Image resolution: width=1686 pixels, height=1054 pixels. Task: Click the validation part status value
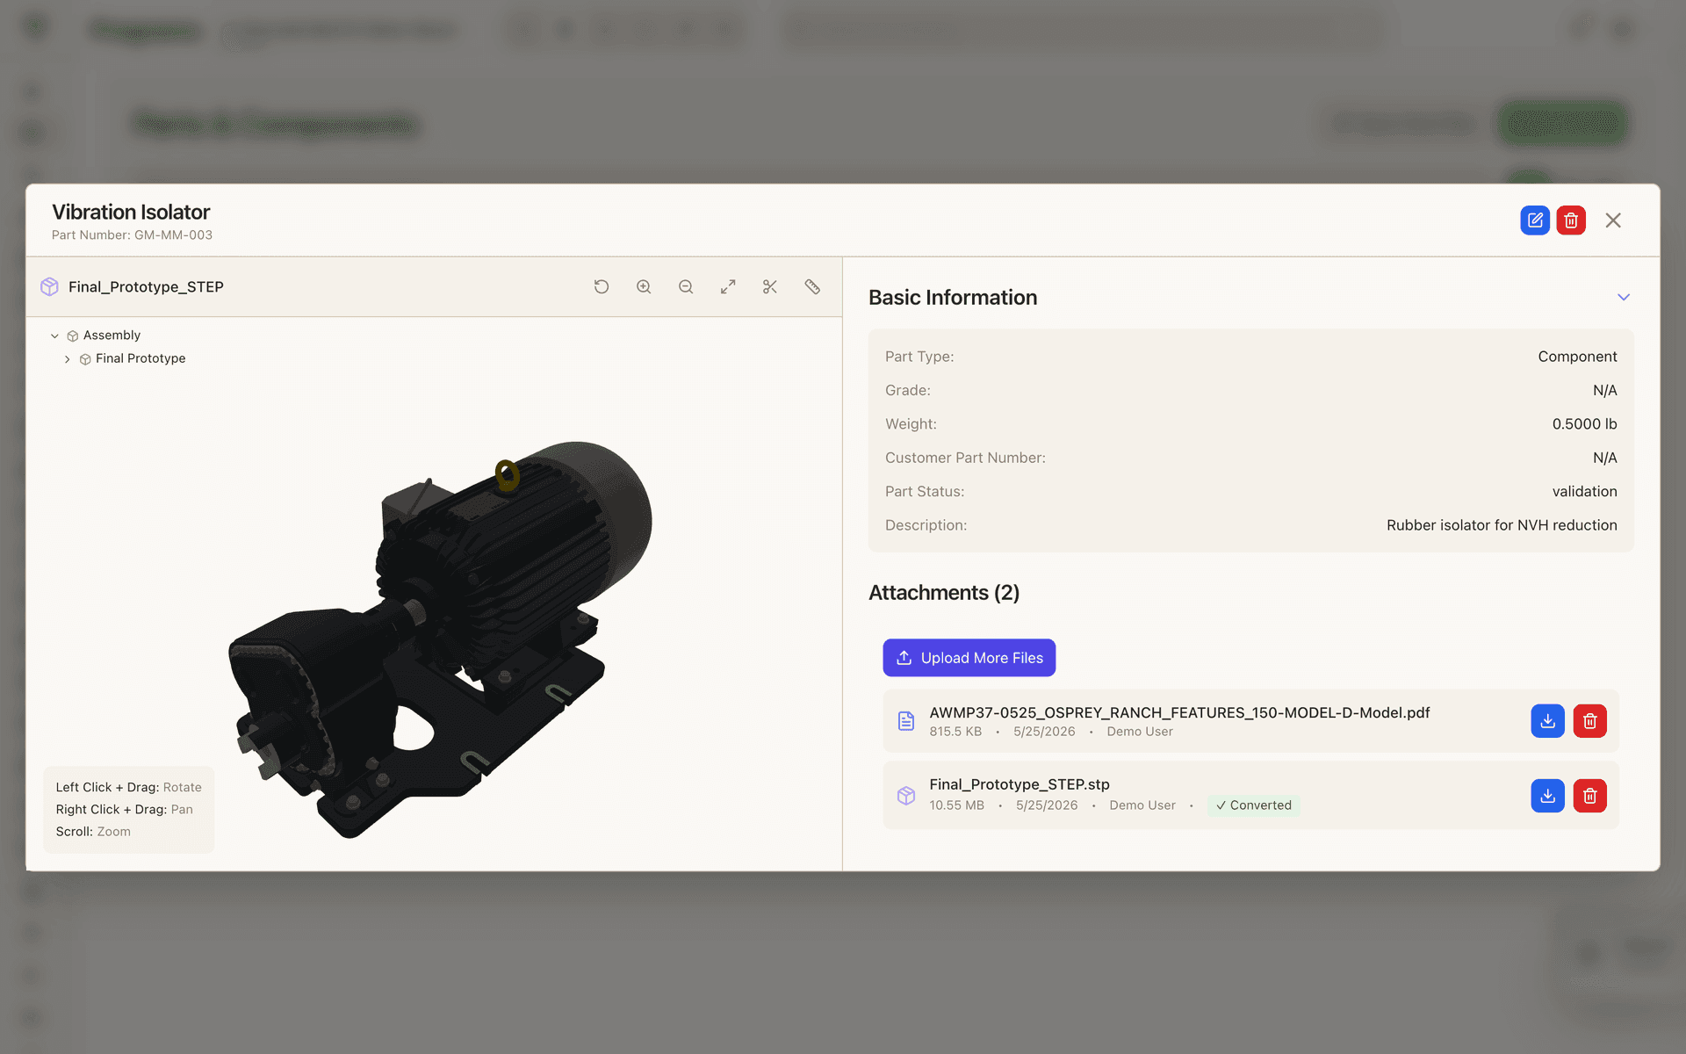point(1584,492)
